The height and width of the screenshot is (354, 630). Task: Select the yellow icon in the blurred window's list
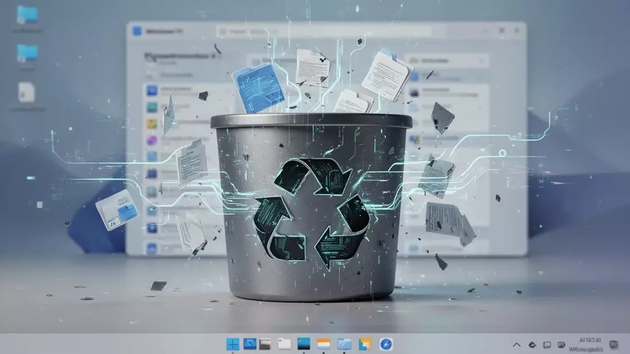point(152,124)
